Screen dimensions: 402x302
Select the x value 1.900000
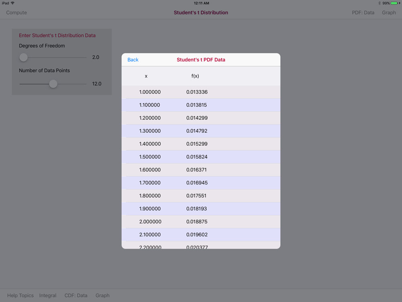[150, 209]
